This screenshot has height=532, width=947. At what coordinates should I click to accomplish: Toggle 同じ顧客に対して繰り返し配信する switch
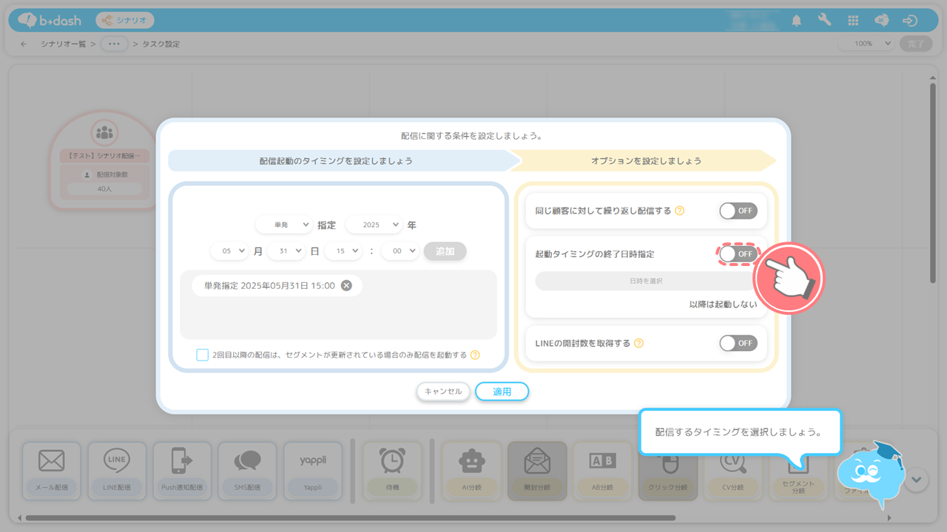[x=738, y=211]
